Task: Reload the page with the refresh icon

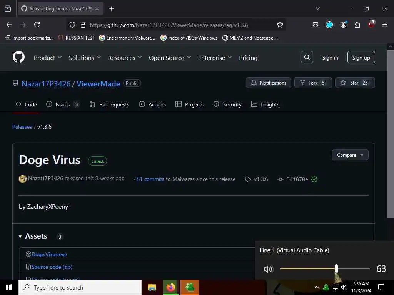Action: pos(37,25)
